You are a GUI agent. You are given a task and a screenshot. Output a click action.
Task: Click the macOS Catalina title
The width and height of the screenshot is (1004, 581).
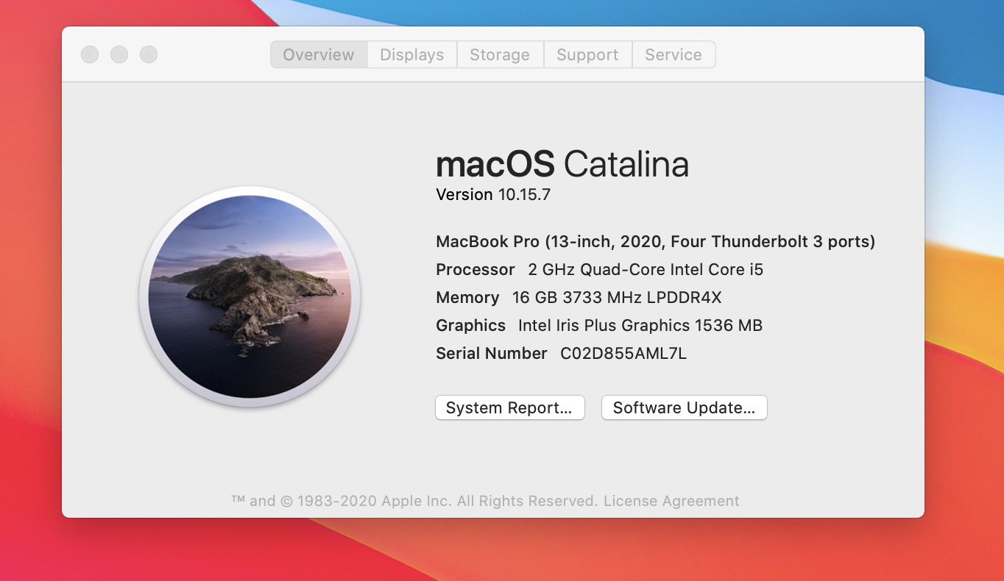pyautogui.click(x=562, y=164)
